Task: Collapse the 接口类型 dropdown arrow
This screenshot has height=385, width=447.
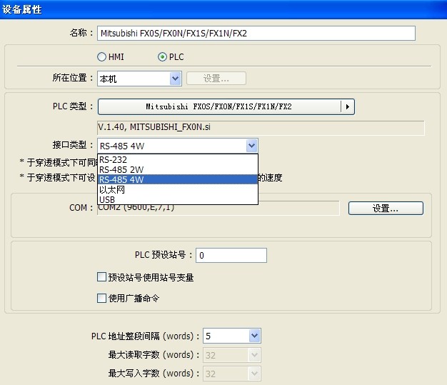Action: click(251, 146)
